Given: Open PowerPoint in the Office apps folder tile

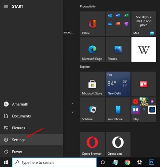Looking at the screenshot, I should click(118, 24).
